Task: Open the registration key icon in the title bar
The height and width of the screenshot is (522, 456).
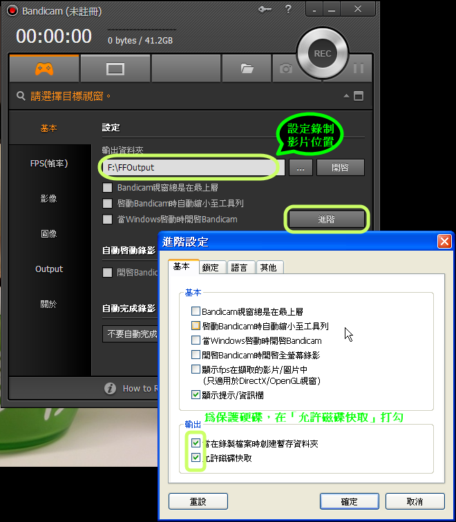Action: [265, 10]
